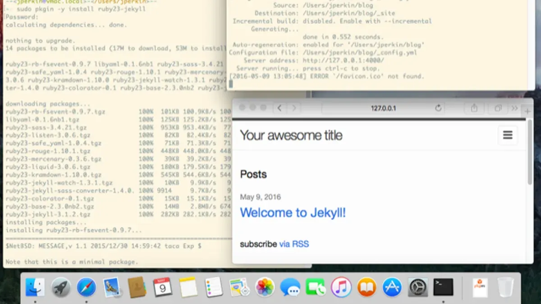Add a new Safari tab
The image size is (541, 304).
click(527, 111)
